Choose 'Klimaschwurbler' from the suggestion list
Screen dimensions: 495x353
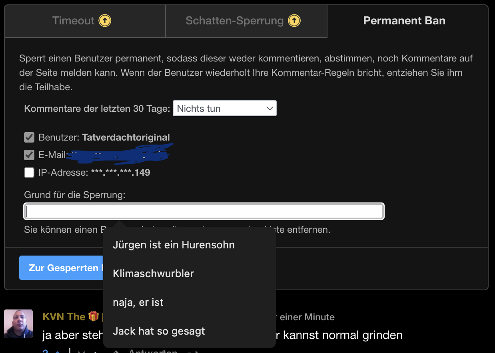(154, 274)
